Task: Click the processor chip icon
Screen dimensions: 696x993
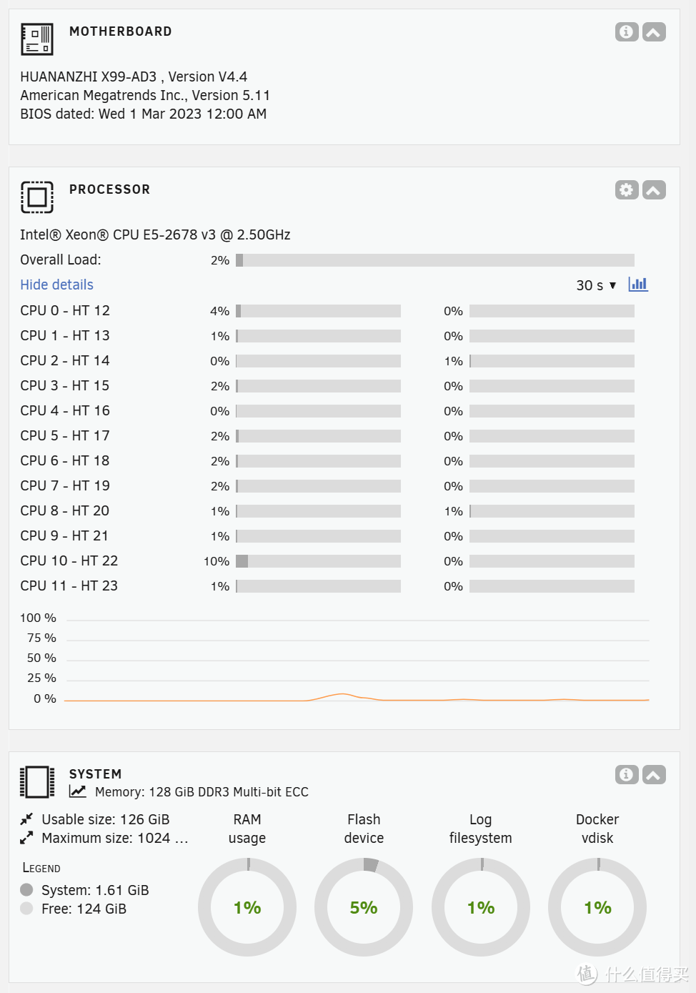Action: pyautogui.click(x=37, y=197)
